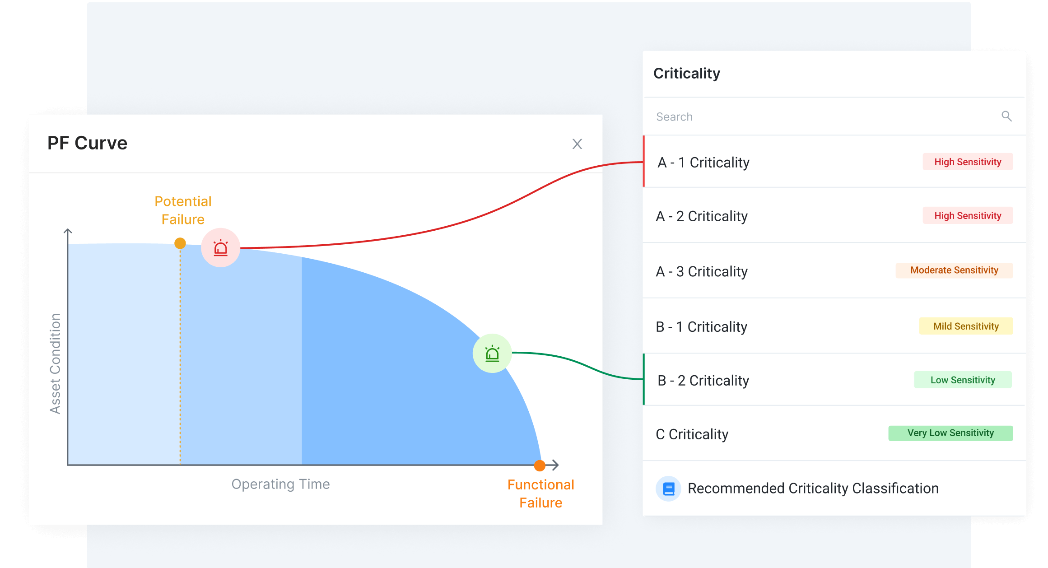The height and width of the screenshot is (568, 1048).
Task: Click the green alarm icon on the curve
Action: [x=492, y=354]
